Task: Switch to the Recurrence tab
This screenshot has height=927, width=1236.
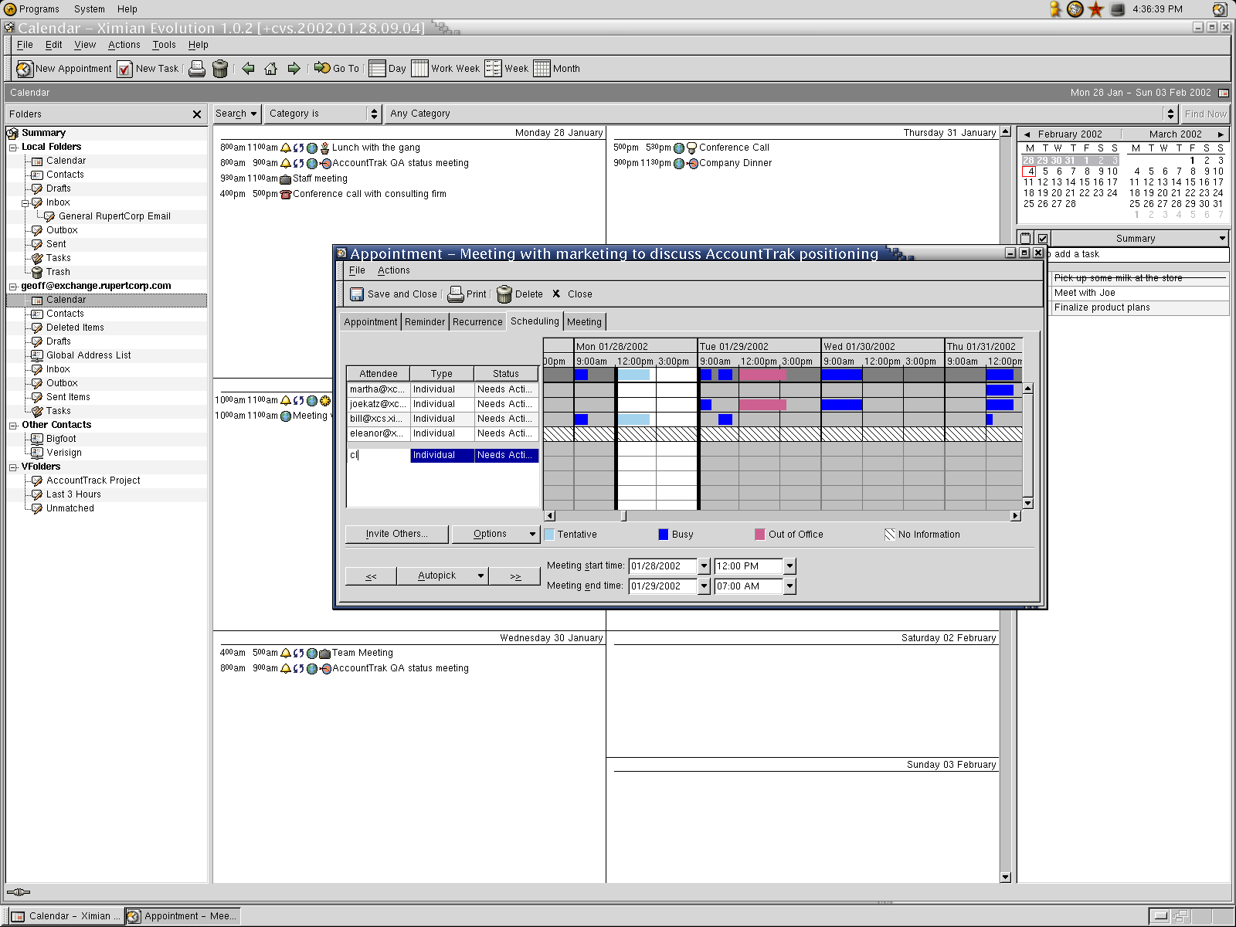Action: tap(477, 322)
